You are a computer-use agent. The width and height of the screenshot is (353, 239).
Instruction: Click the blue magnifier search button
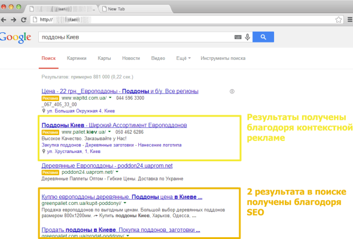coord(263,37)
